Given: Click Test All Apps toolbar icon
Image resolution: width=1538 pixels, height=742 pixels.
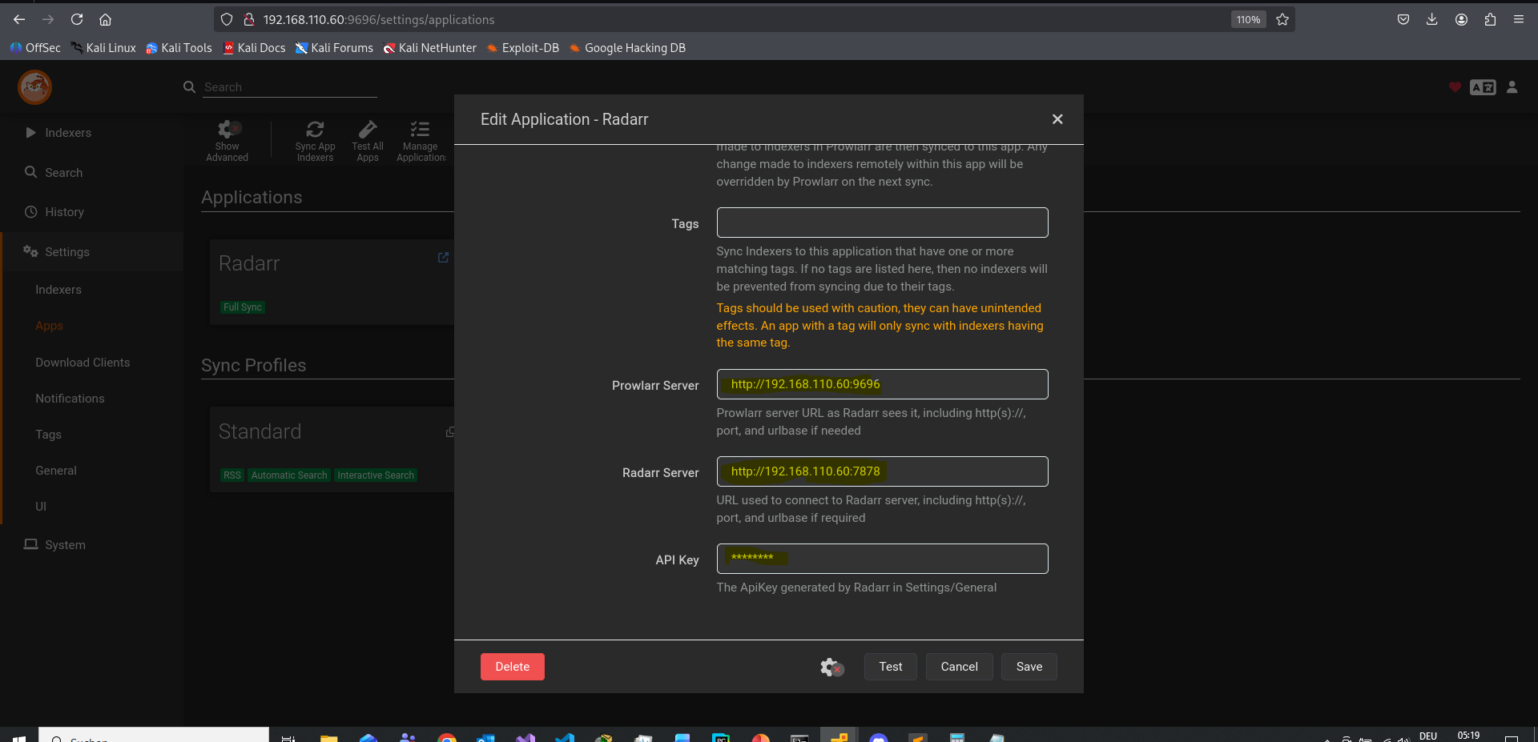Looking at the screenshot, I should [x=368, y=141].
